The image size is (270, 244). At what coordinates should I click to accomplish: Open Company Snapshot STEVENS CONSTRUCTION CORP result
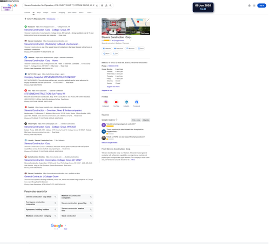coord(50,77)
